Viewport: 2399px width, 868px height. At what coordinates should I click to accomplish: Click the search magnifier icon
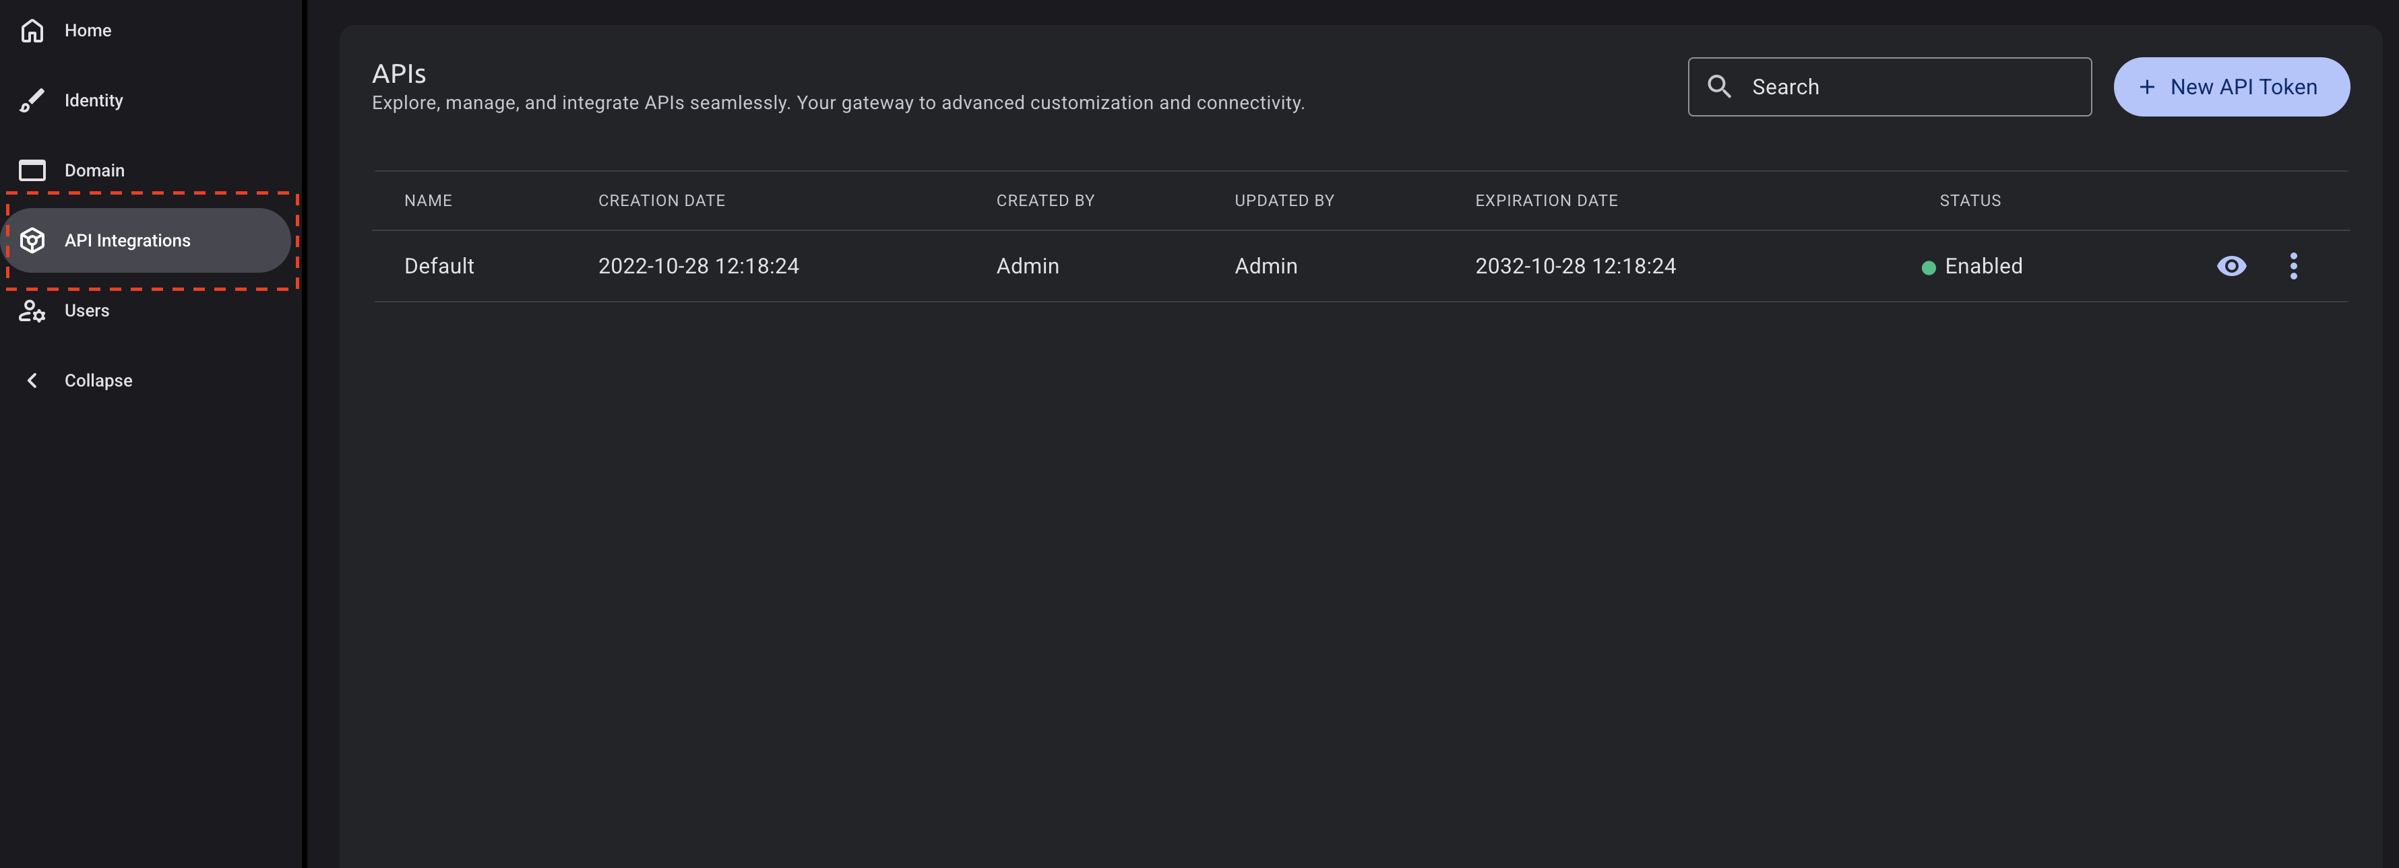coord(1719,86)
